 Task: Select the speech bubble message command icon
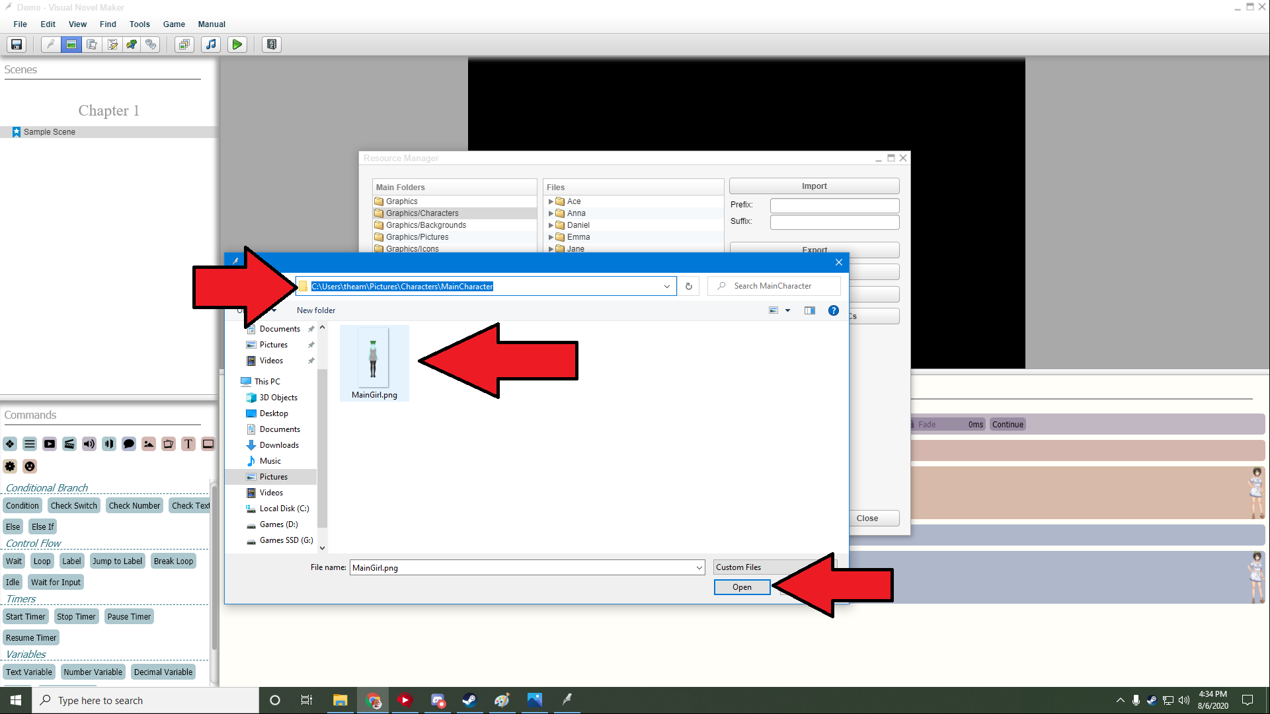pyautogui.click(x=129, y=444)
